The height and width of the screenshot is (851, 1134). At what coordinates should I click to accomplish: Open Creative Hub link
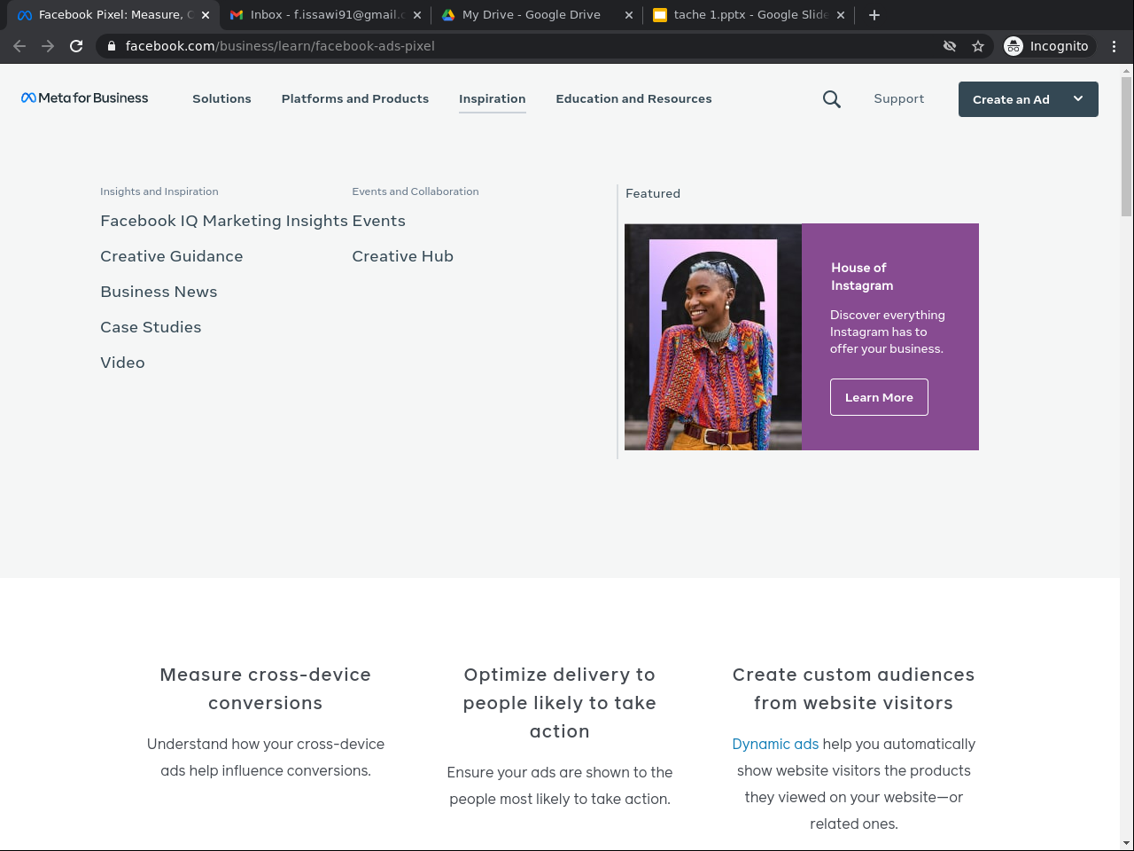pyautogui.click(x=402, y=256)
